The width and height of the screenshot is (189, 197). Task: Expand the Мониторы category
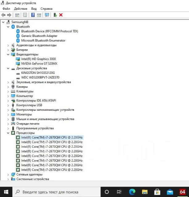(8, 115)
